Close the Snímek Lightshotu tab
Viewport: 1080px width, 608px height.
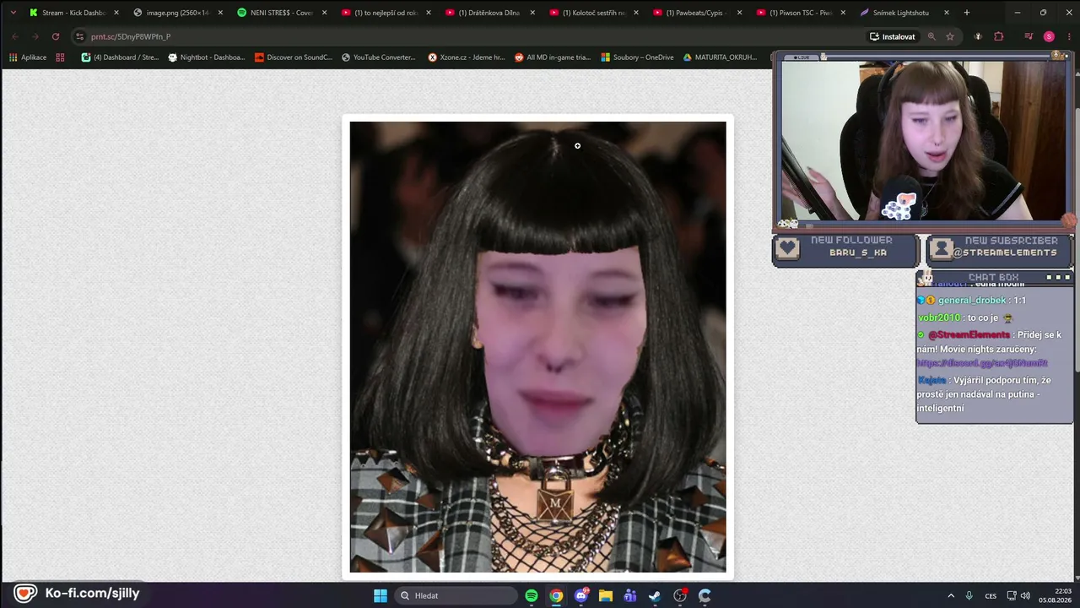click(947, 13)
